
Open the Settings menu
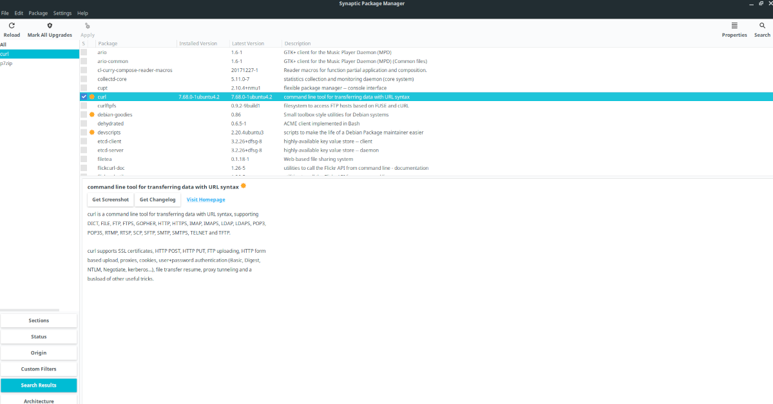pos(62,12)
